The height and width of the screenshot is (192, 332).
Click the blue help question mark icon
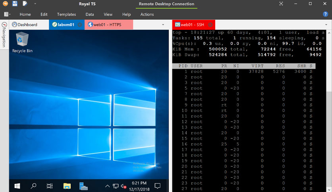click(325, 14)
